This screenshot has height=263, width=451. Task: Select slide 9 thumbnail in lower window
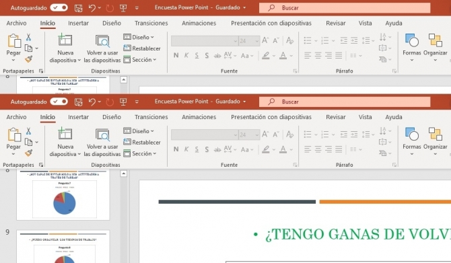[63, 246]
